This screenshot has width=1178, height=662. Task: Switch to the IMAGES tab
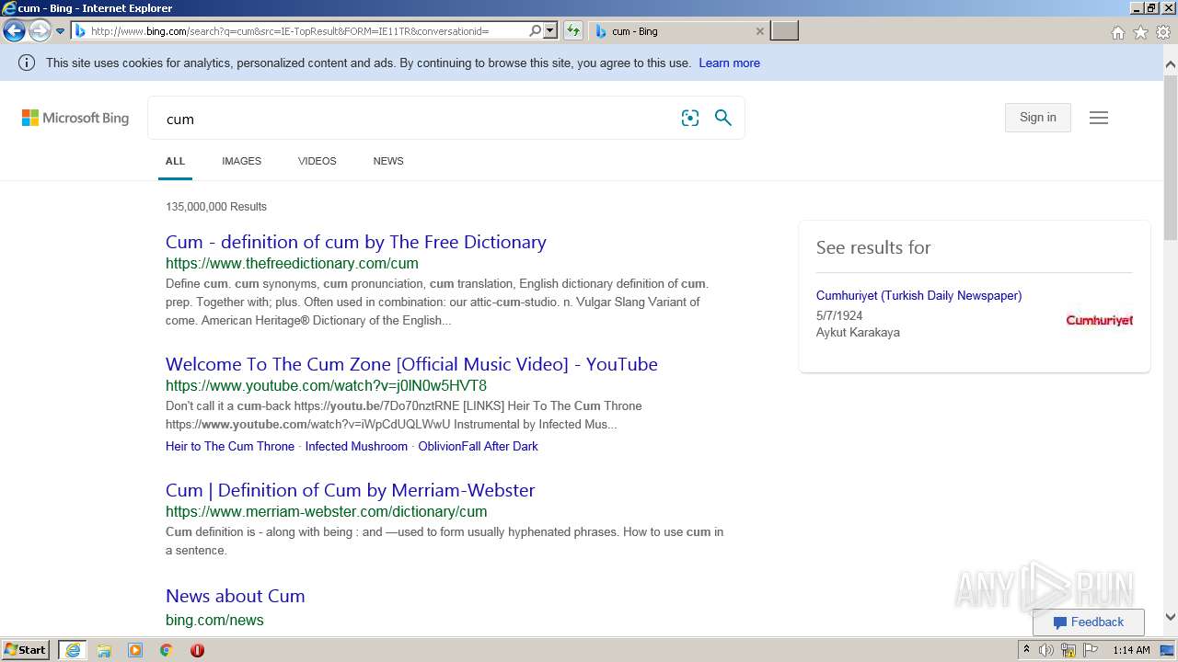tap(241, 161)
